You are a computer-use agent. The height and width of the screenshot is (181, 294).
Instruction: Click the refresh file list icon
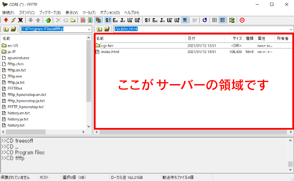pyautogui.click(x=205, y=20)
